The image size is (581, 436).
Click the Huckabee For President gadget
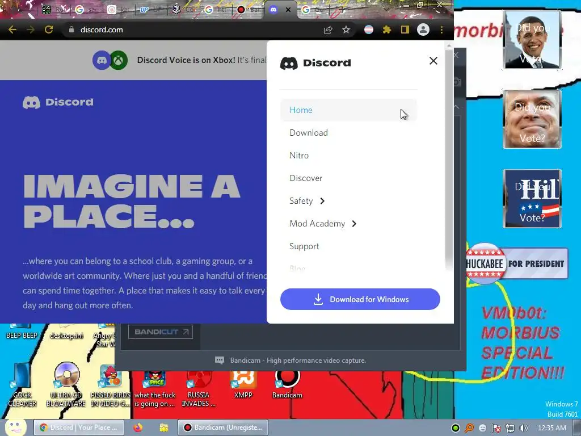[x=517, y=263]
